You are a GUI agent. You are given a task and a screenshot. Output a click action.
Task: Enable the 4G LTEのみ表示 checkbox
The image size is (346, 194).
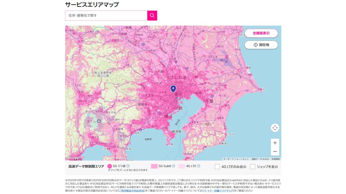(217, 167)
